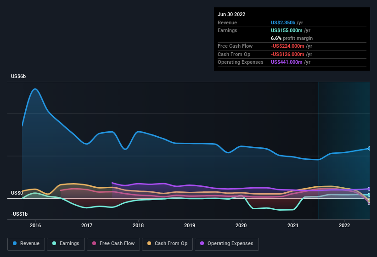
Task: Click the US$6b y-axis label
Action: pos(18,76)
